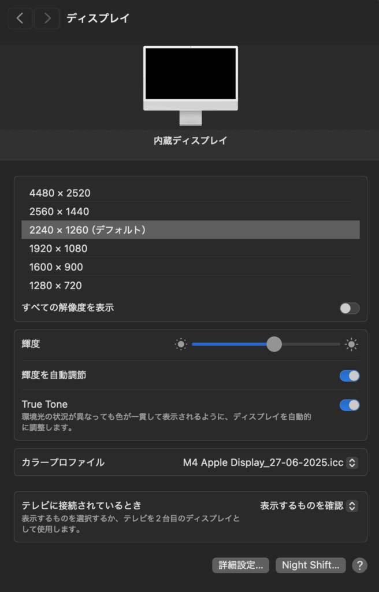Open the カラープロファイル dropdown
The height and width of the screenshot is (592, 379).
(270, 462)
